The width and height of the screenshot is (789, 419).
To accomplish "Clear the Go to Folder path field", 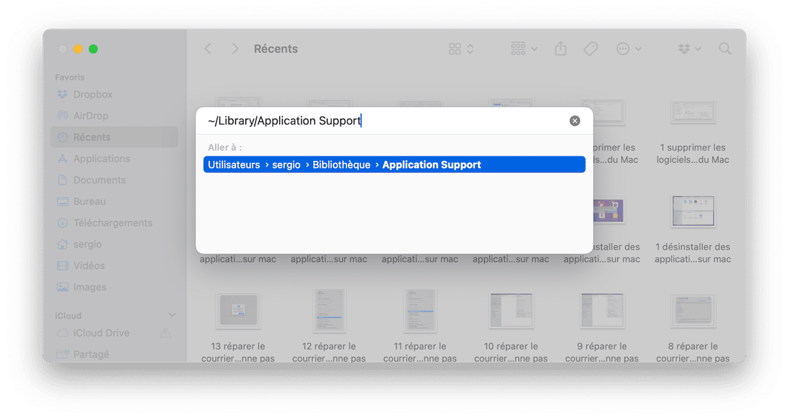I will [x=575, y=121].
